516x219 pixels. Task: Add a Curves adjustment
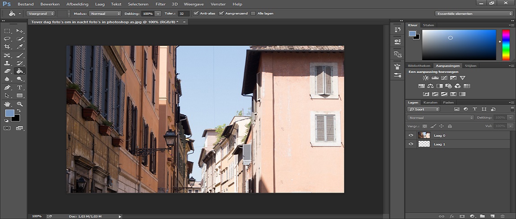444,78
